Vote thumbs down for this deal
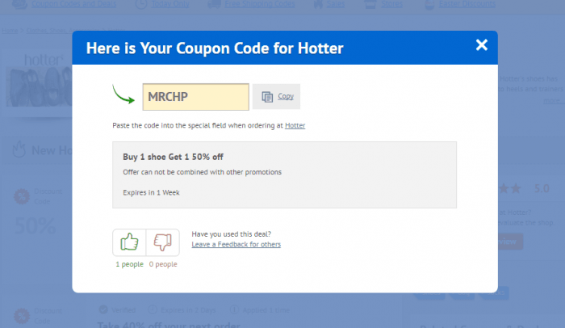The height and width of the screenshot is (328, 565). [x=163, y=242]
